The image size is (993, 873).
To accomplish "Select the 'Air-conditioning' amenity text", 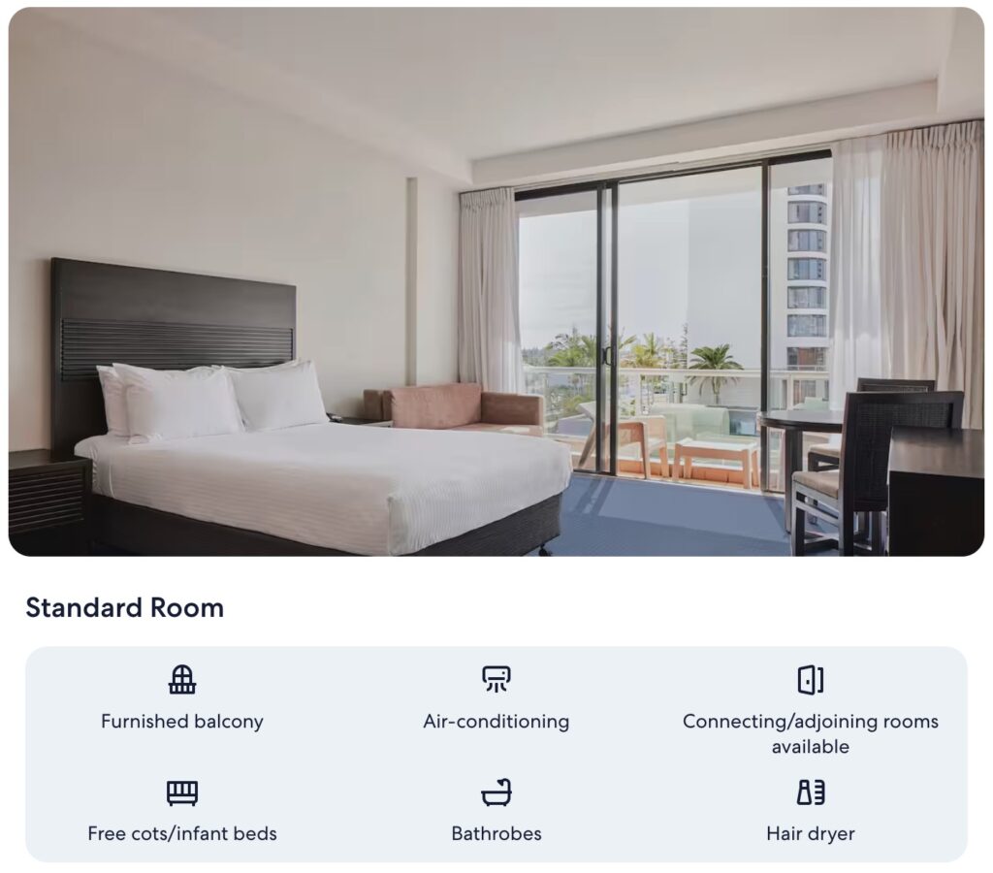I will coord(496,722).
